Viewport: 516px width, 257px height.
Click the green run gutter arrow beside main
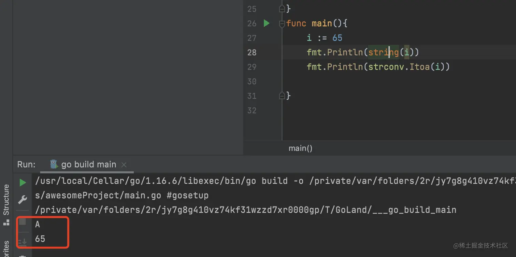point(267,23)
